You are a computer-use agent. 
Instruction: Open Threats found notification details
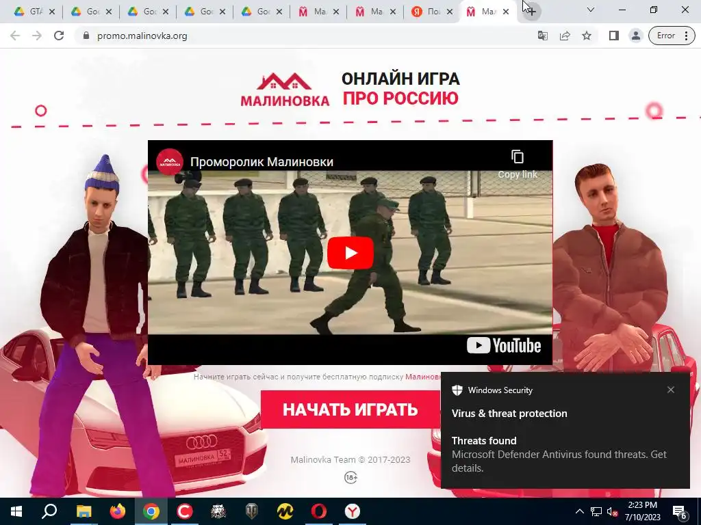tap(559, 454)
